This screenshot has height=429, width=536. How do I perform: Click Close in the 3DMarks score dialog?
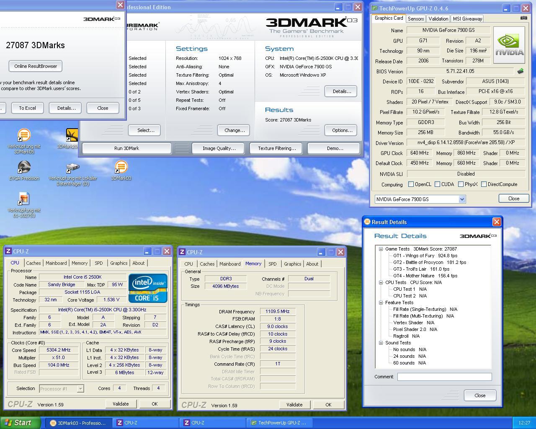(103, 108)
